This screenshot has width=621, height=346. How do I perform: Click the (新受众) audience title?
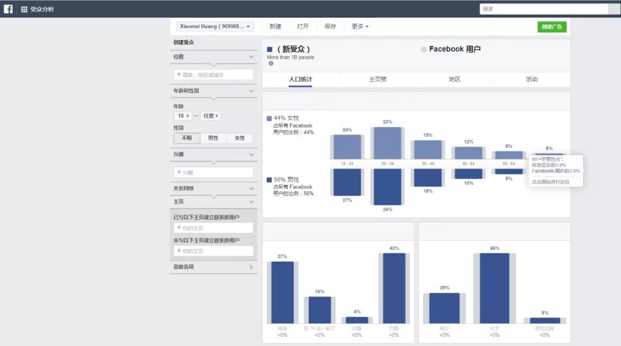point(293,49)
